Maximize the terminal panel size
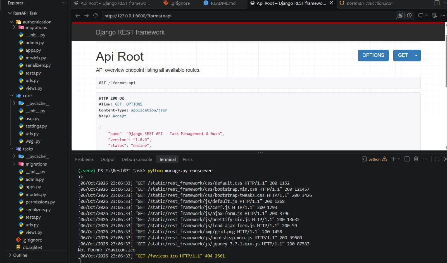This screenshot has height=263, width=447. click(437, 159)
